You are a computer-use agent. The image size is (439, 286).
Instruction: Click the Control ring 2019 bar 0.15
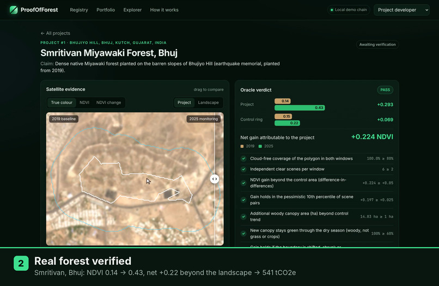point(283,116)
